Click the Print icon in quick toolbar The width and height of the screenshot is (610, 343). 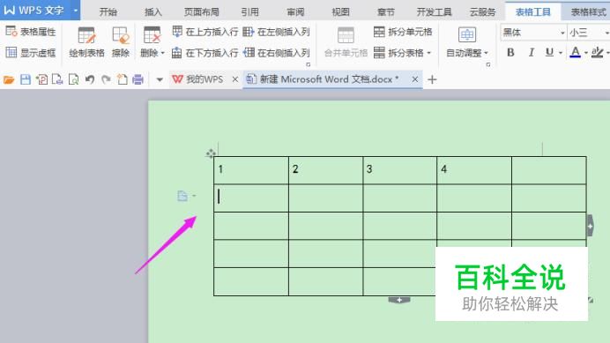(138, 80)
